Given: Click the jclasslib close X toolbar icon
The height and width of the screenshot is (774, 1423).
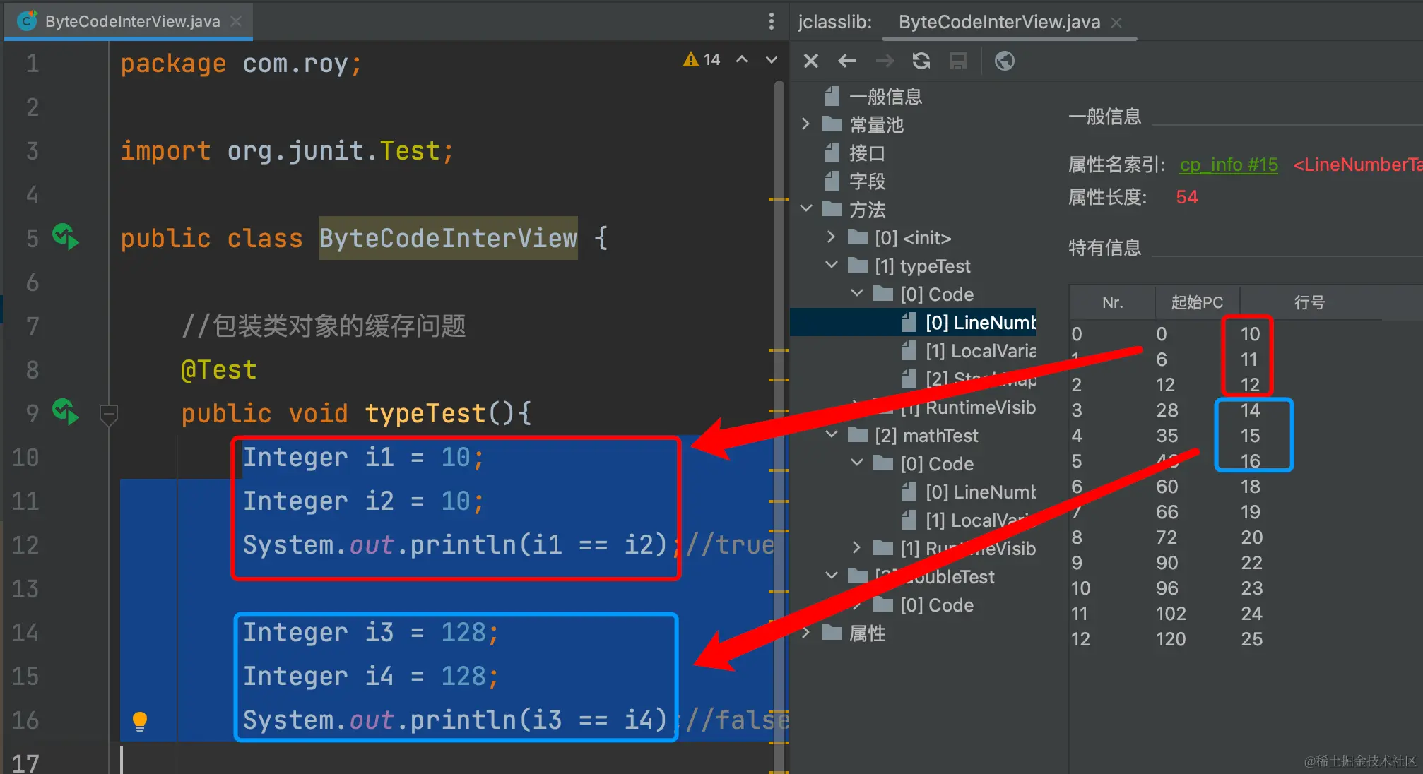Looking at the screenshot, I should (x=811, y=61).
